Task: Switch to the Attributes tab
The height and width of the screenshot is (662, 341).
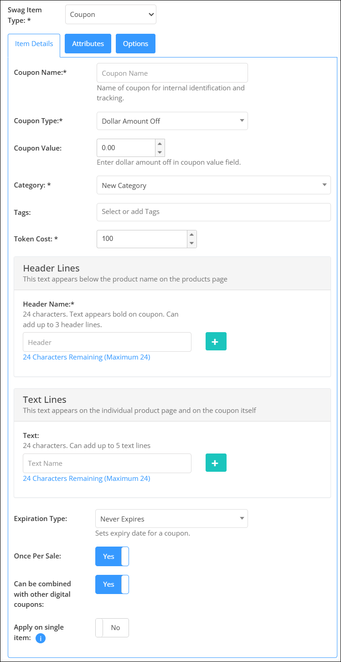Action: tap(88, 44)
